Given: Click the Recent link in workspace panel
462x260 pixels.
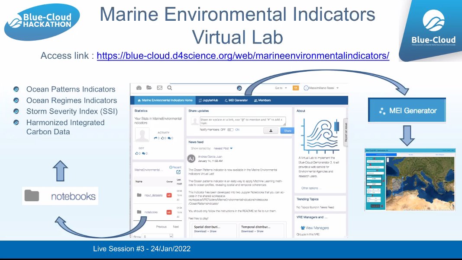Looking at the screenshot, I should coord(175,167).
